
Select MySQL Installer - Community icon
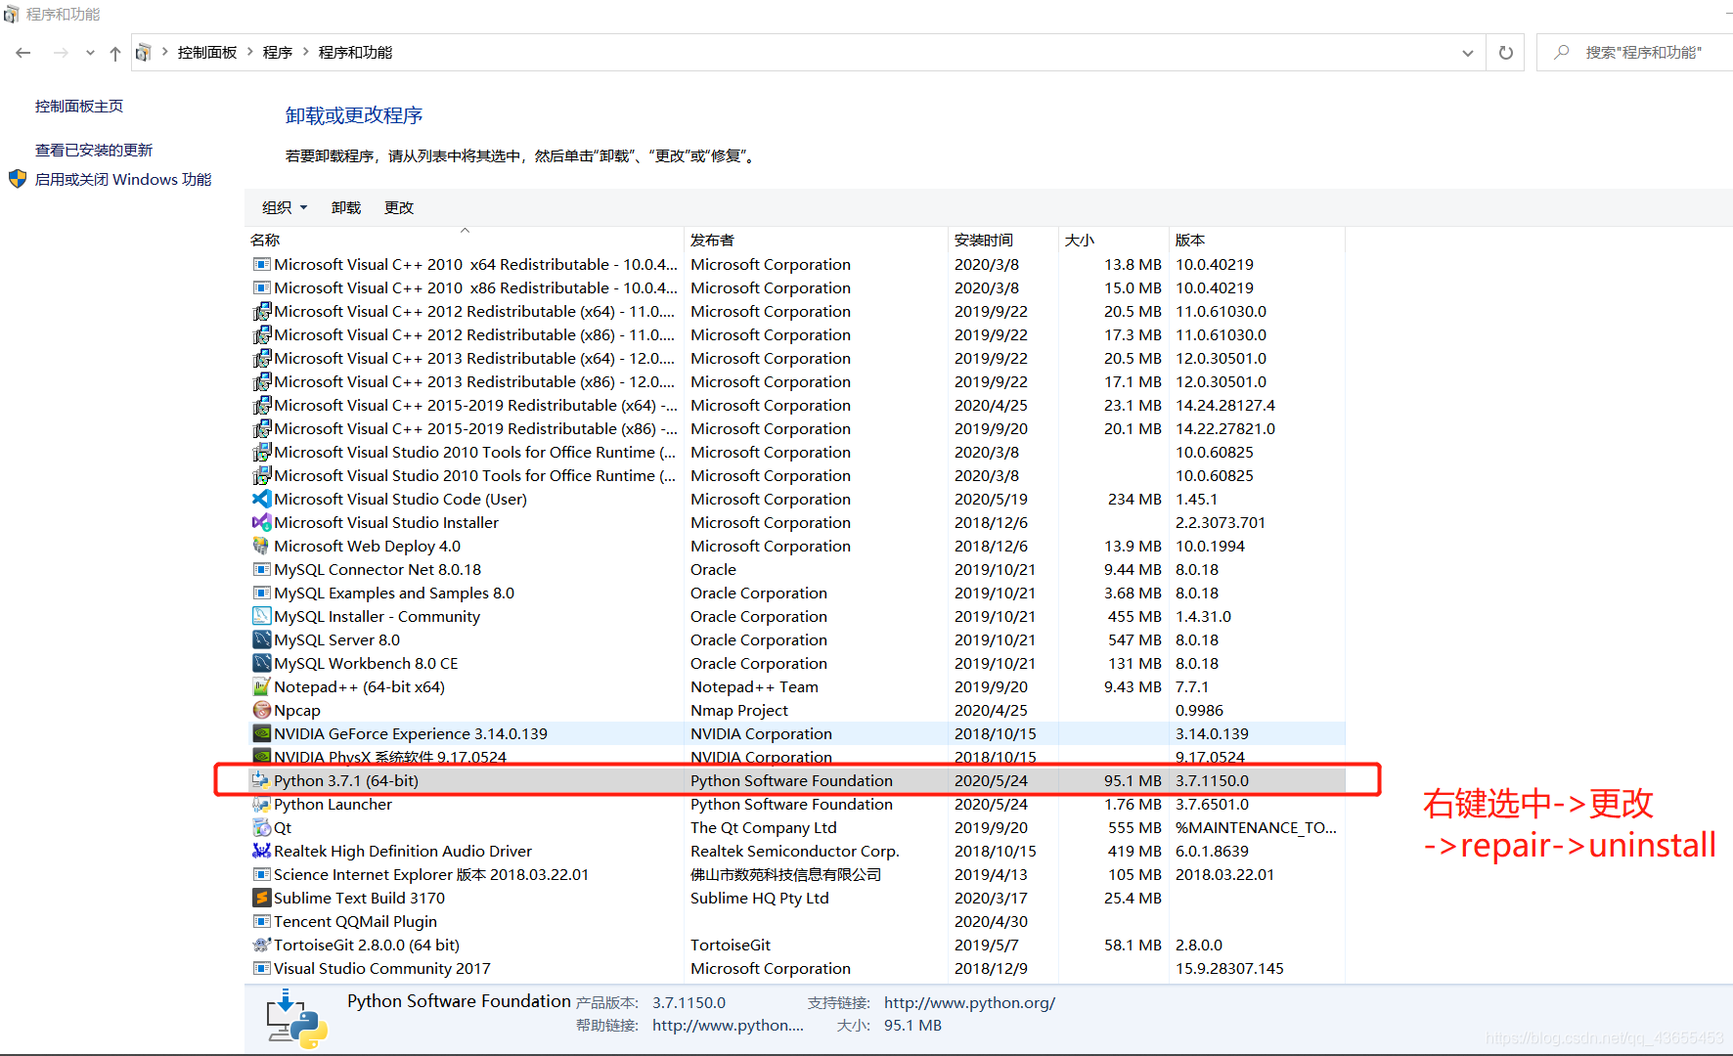[x=261, y=616]
